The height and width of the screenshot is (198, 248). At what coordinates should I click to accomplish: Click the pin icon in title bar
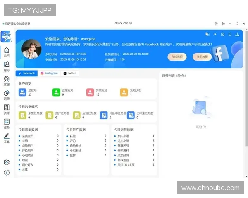(223, 24)
